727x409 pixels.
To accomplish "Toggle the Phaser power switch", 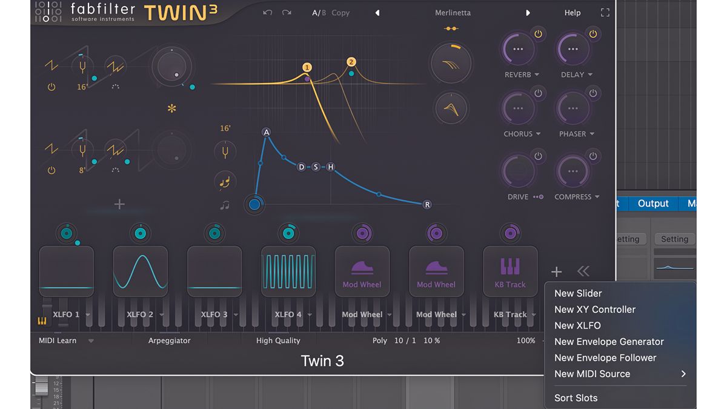I will click(x=594, y=94).
